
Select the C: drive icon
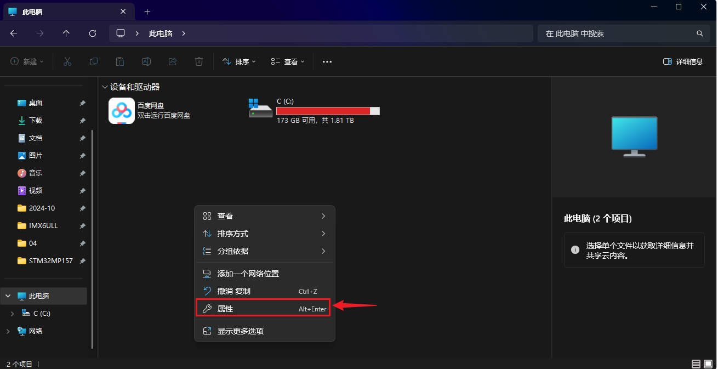(260, 109)
